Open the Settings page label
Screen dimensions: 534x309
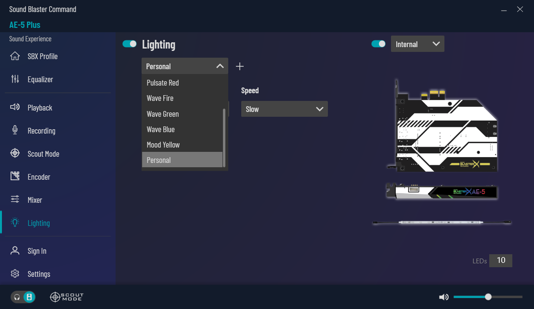click(39, 274)
